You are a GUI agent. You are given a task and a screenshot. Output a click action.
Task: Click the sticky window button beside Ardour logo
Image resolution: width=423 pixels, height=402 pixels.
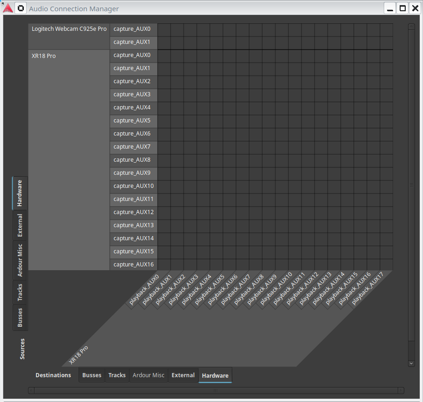click(21, 8)
